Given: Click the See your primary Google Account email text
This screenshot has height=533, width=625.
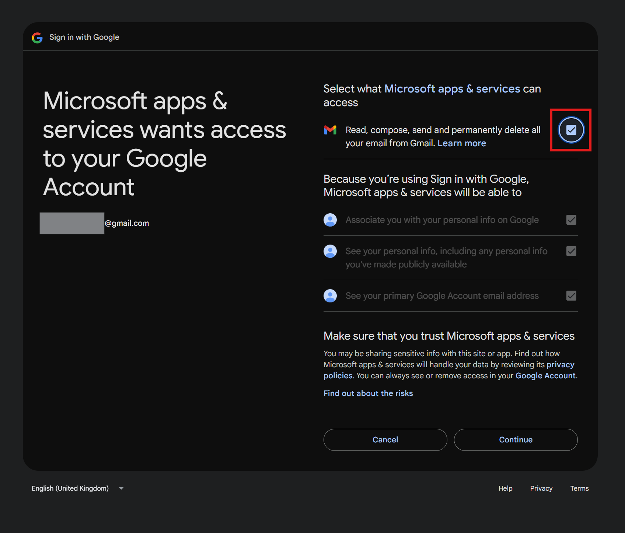Looking at the screenshot, I should (442, 296).
